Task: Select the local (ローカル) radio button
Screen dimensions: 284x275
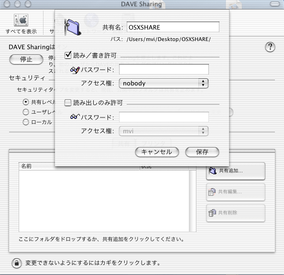Action: click(x=26, y=122)
